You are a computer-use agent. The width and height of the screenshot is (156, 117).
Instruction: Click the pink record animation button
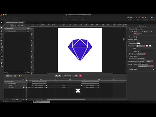coord(80,76)
